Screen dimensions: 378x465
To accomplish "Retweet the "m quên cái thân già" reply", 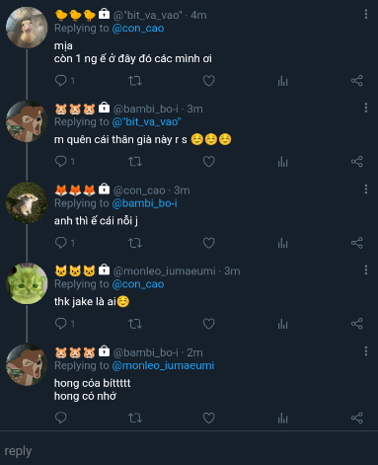I will click(135, 162).
